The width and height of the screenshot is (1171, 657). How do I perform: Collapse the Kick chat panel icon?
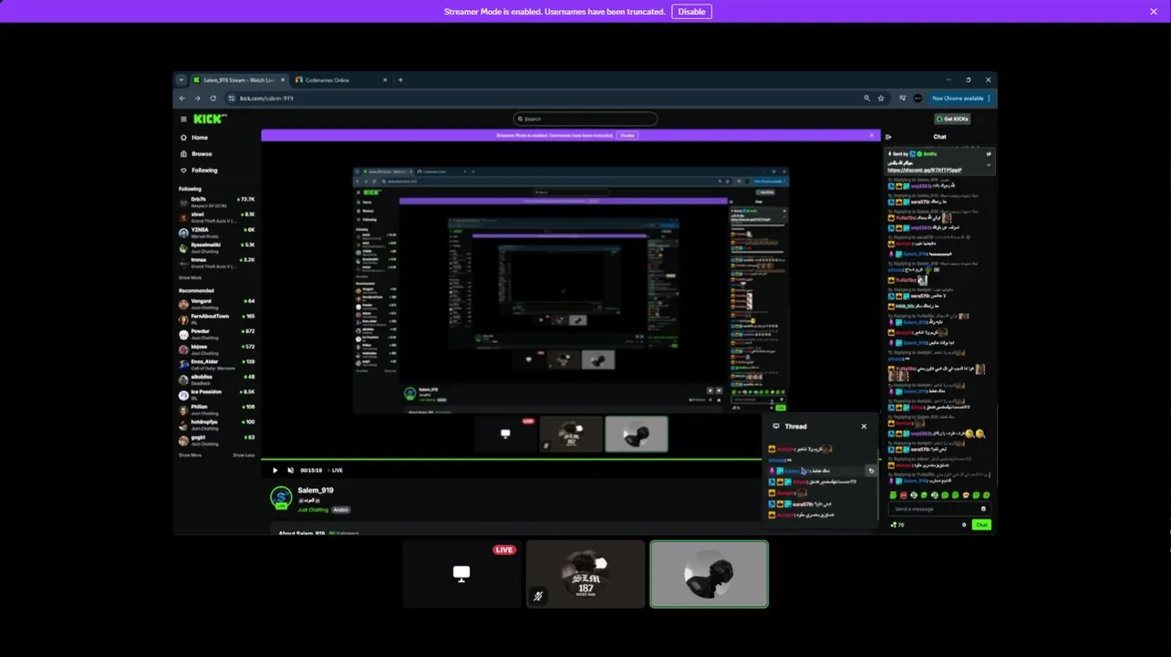888,137
